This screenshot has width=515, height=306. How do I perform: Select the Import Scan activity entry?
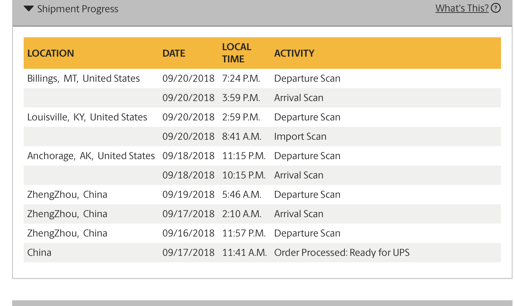coord(300,137)
